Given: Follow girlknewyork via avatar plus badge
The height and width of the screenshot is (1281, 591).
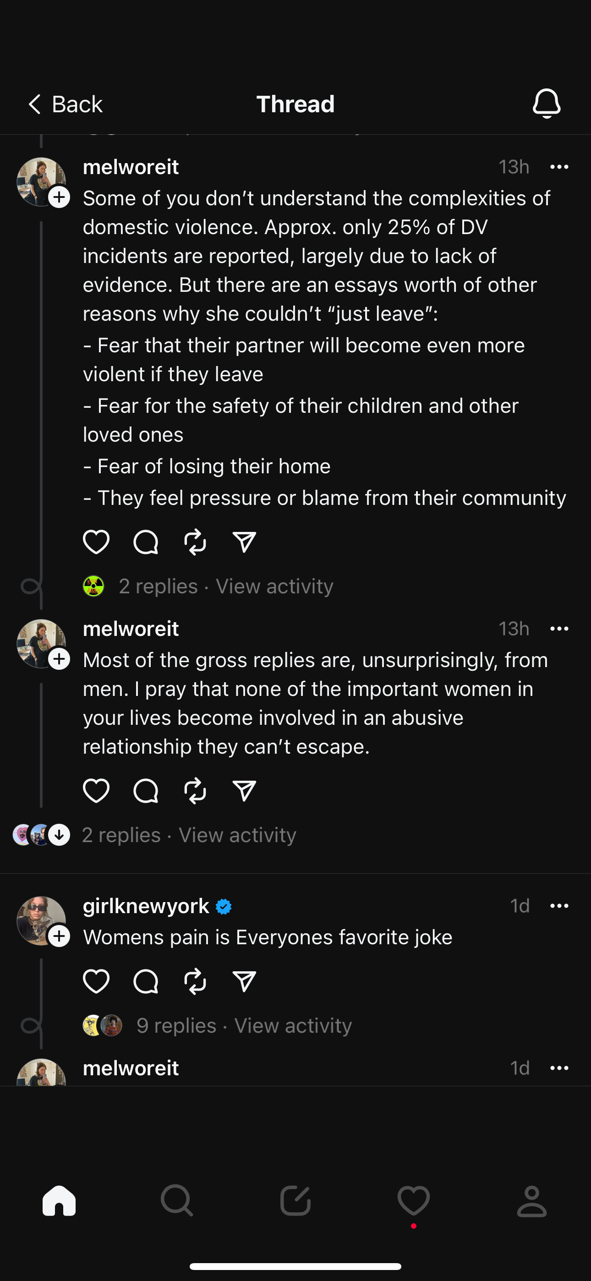Looking at the screenshot, I should click(59, 936).
